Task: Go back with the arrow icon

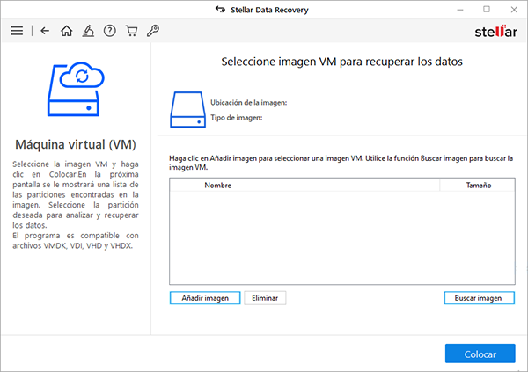Action: pos(45,31)
